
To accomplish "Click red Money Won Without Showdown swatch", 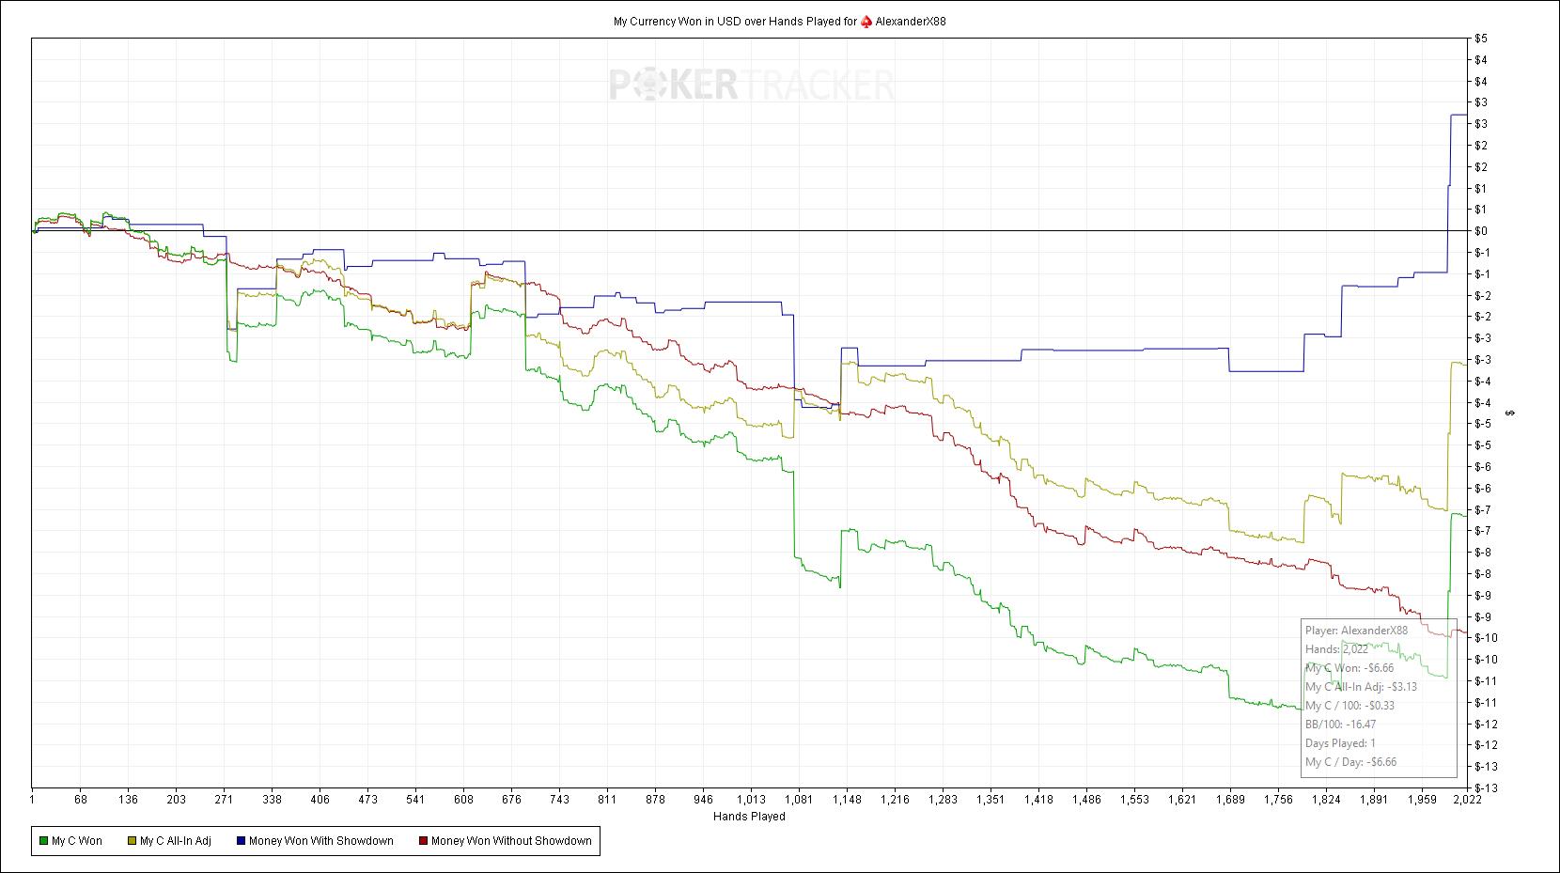I will pos(423,841).
